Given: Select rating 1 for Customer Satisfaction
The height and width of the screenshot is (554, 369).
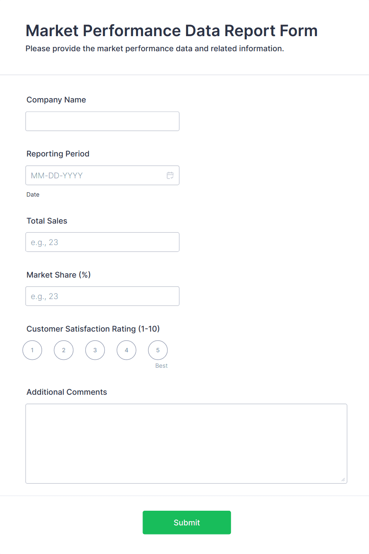Looking at the screenshot, I should pyautogui.click(x=32, y=350).
